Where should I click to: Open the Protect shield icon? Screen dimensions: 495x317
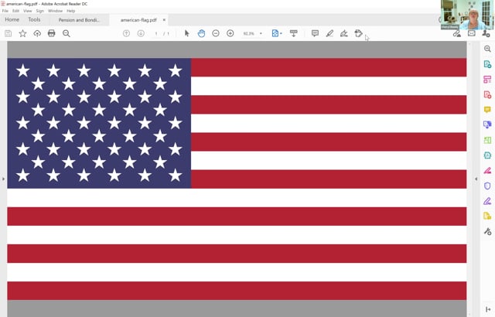pos(487,186)
